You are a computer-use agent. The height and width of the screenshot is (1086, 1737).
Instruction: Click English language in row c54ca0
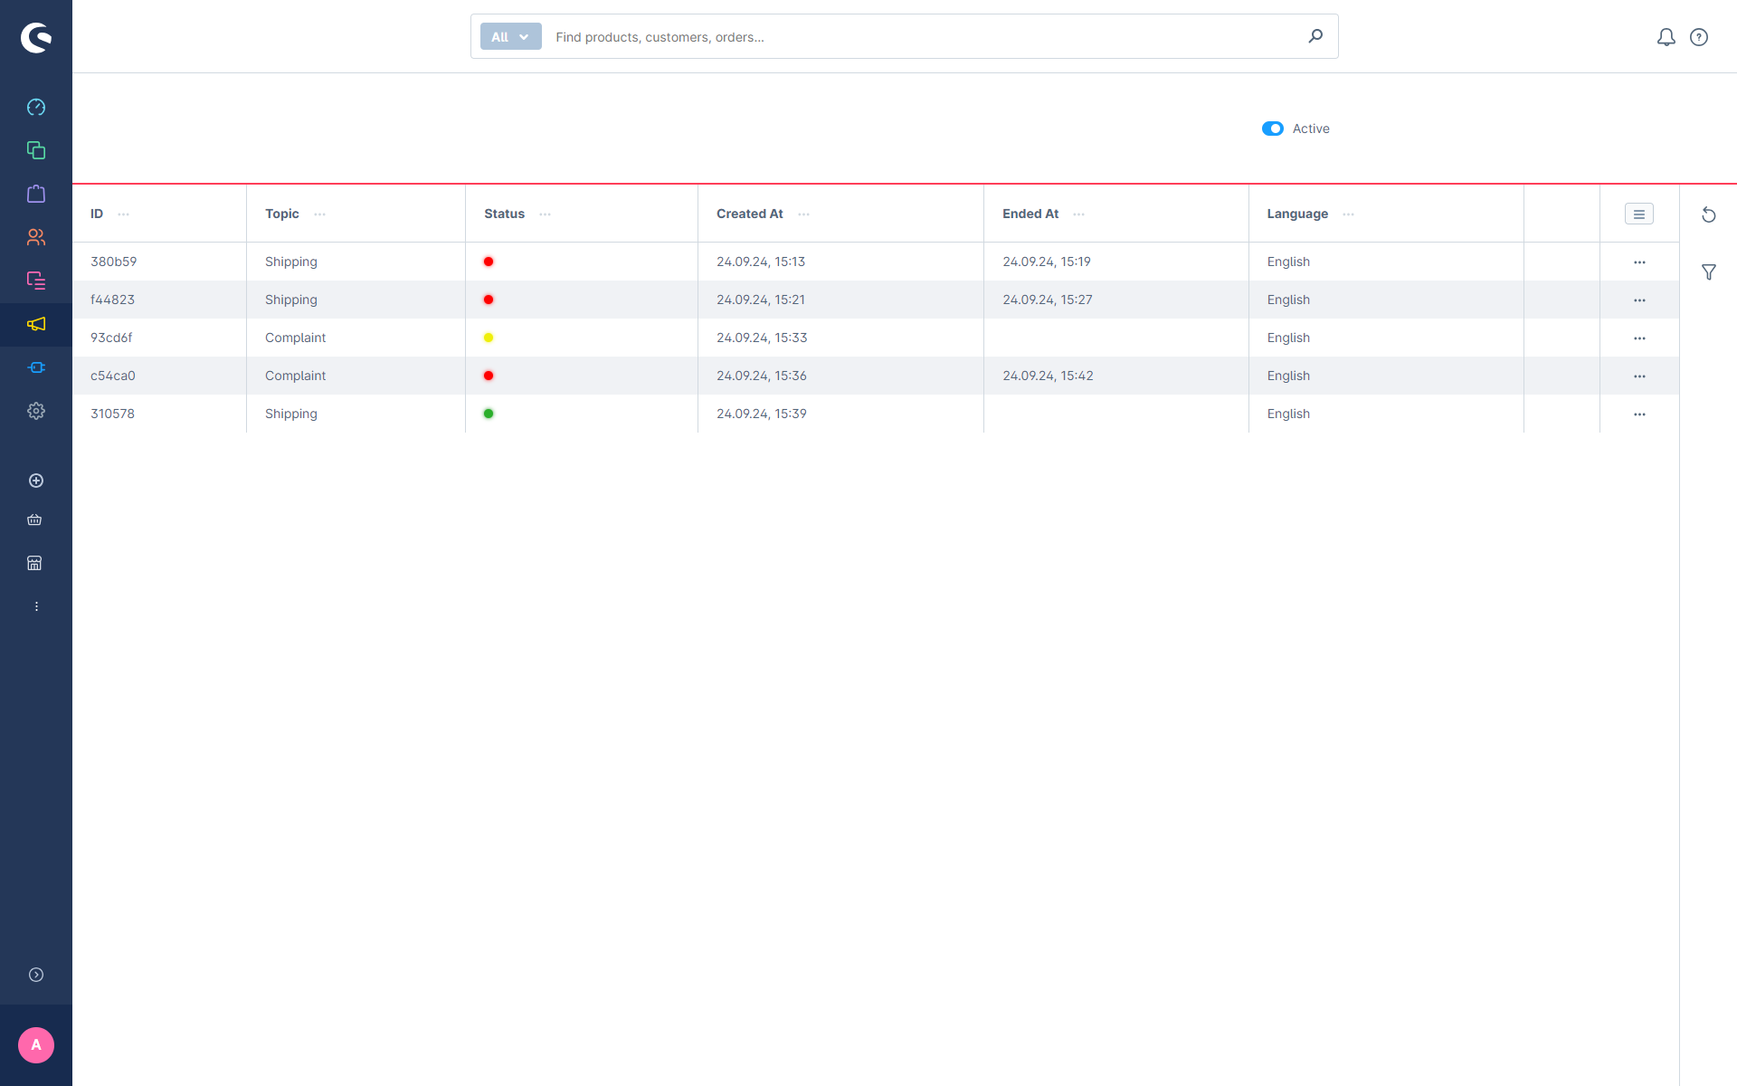coord(1288,376)
